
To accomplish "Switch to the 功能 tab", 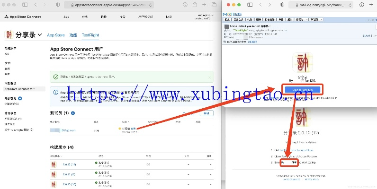I will pos(73,35).
